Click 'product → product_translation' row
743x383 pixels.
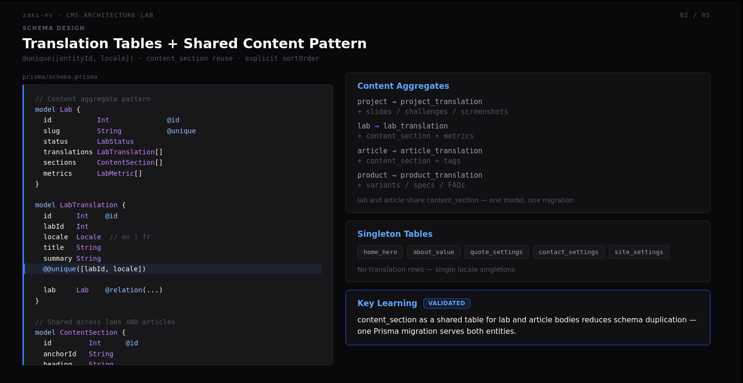[420, 175]
